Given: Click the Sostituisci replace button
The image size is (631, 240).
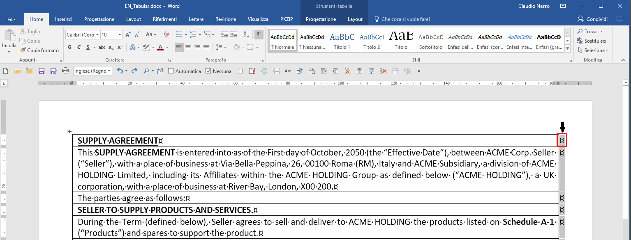Looking at the screenshot, I should pyautogui.click(x=592, y=41).
